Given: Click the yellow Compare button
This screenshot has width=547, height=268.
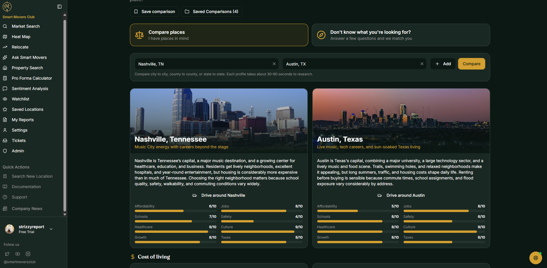Looking at the screenshot, I should point(472,64).
